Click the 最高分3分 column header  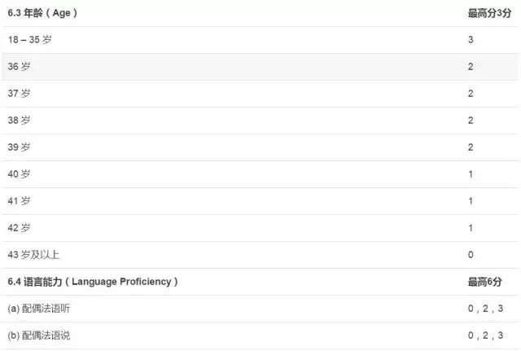(489, 13)
